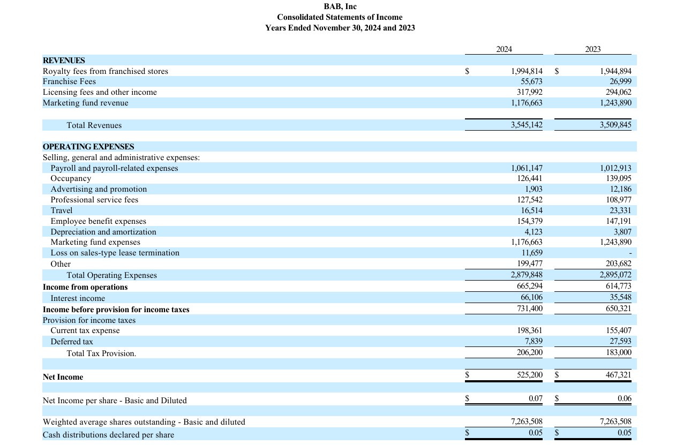
Task: Select the 2024 column header
Action: pyautogui.click(x=504, y=49)
